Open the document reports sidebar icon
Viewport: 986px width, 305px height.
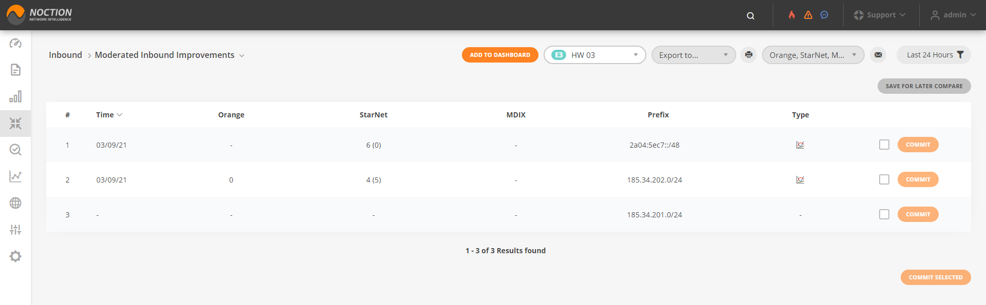pos(15,70)
